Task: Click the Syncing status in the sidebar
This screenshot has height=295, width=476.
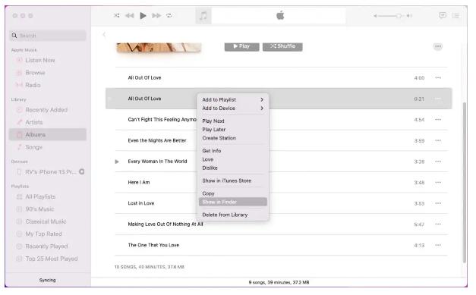Action: pos(47,280)
